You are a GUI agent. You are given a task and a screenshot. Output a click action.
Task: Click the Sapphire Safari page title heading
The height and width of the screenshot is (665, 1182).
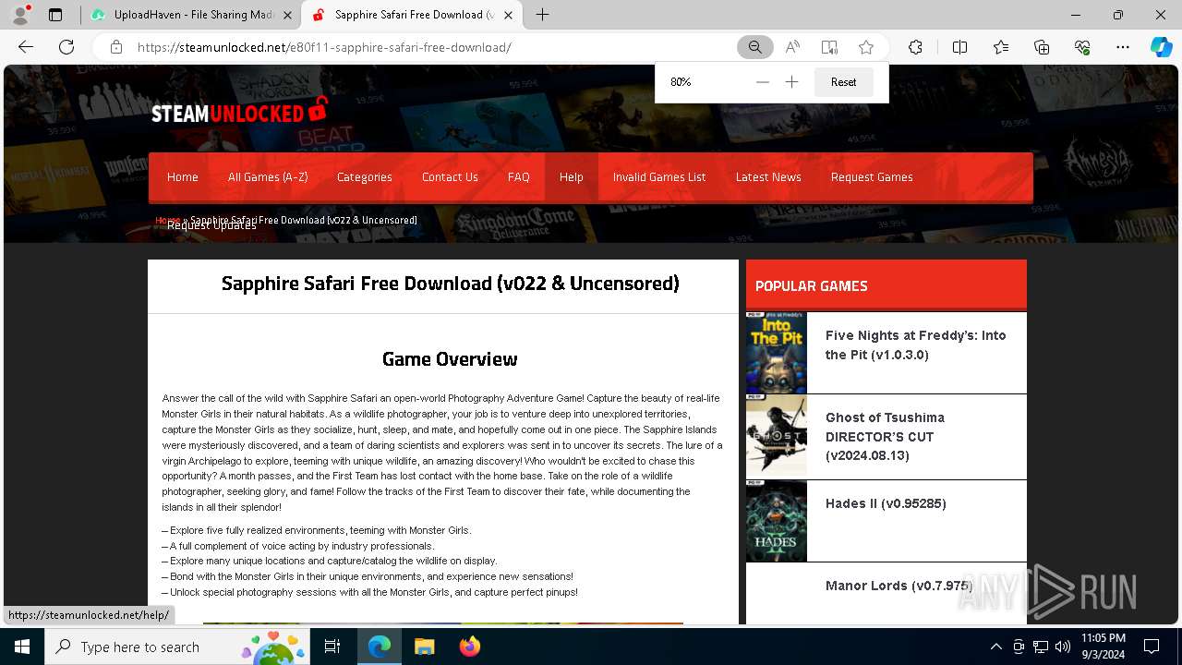(x=451, y=284)
